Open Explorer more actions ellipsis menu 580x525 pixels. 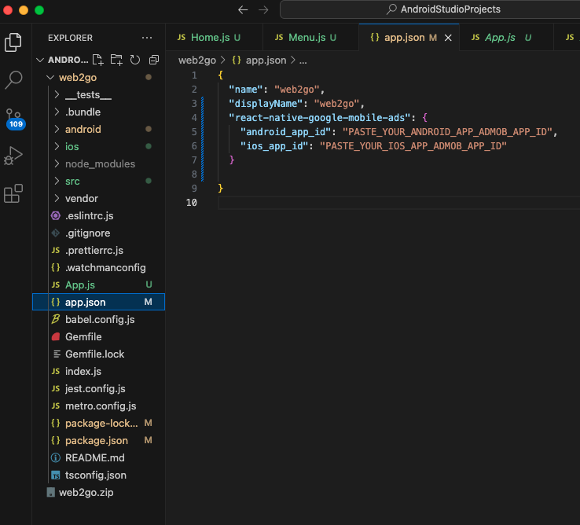click(x=147, y=38)
